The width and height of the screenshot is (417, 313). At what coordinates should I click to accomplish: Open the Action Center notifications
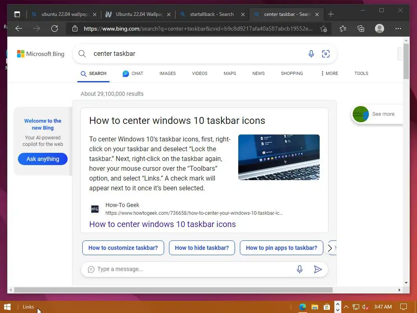(404, 307)
